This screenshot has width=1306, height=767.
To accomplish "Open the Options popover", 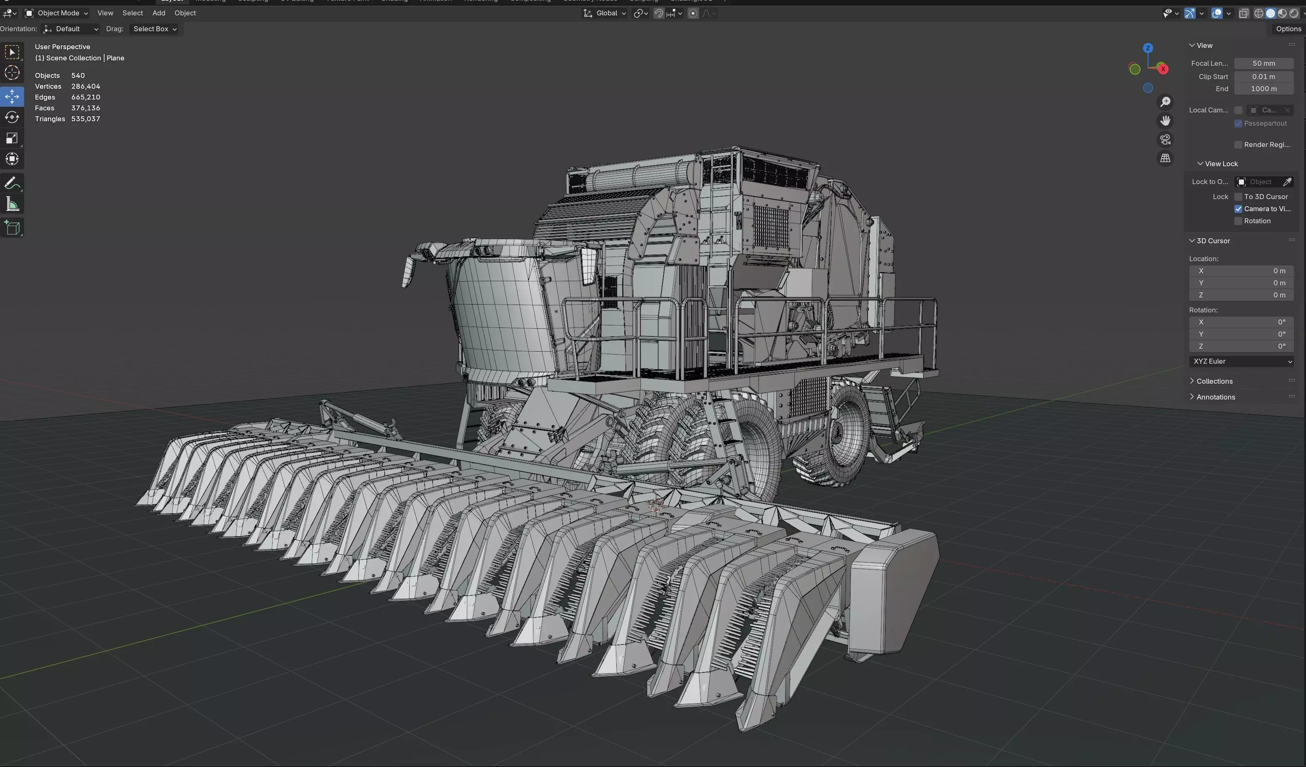I will pyautogui.click(x=1288, y=29).
